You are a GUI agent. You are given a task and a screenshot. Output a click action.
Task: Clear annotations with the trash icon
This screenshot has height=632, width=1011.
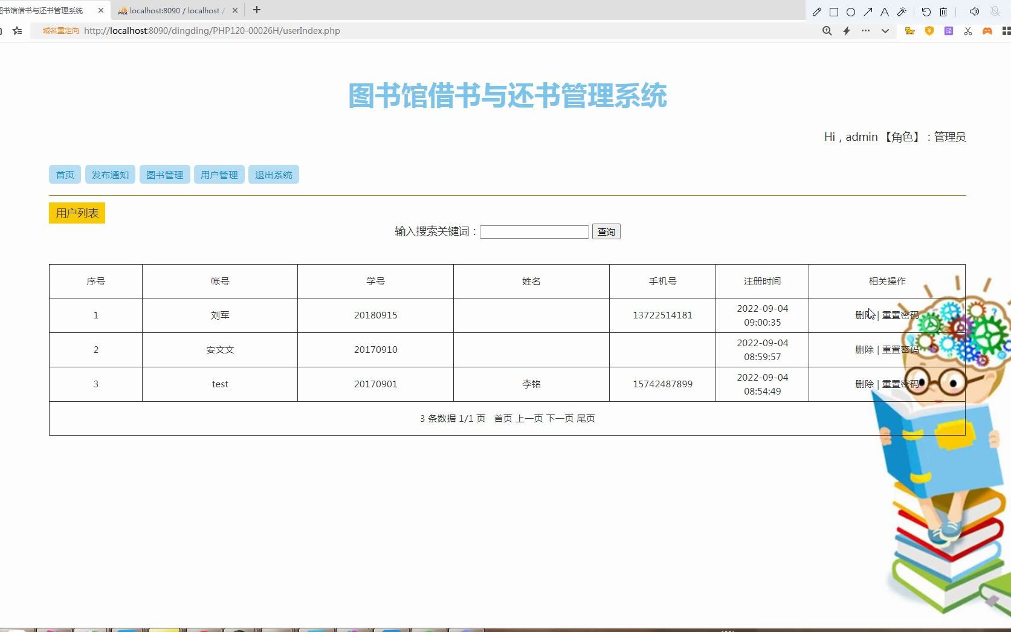[x=943, y=11]
